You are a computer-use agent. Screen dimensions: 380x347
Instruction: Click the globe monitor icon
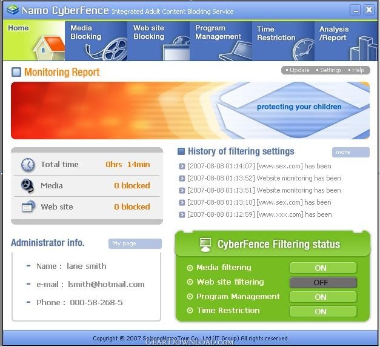point(176,48)
